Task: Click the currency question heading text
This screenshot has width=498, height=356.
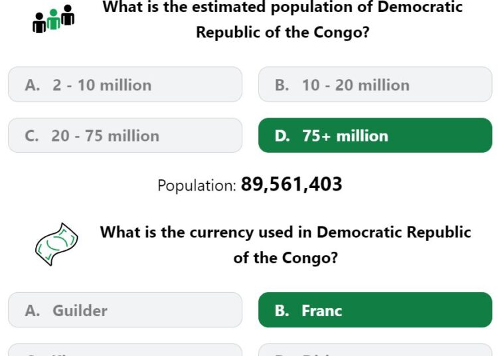Action: pos(286,245)
